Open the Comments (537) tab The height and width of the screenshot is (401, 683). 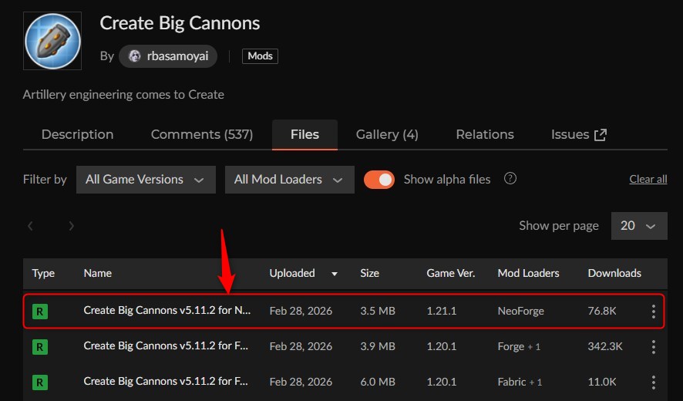click(x=202, y=135)
